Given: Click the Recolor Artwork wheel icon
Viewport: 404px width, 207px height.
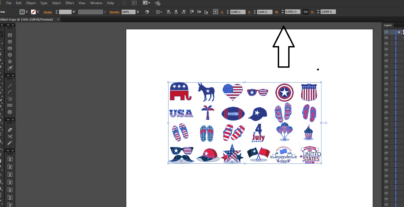Looking at the screenshot, I should (147, 12).
